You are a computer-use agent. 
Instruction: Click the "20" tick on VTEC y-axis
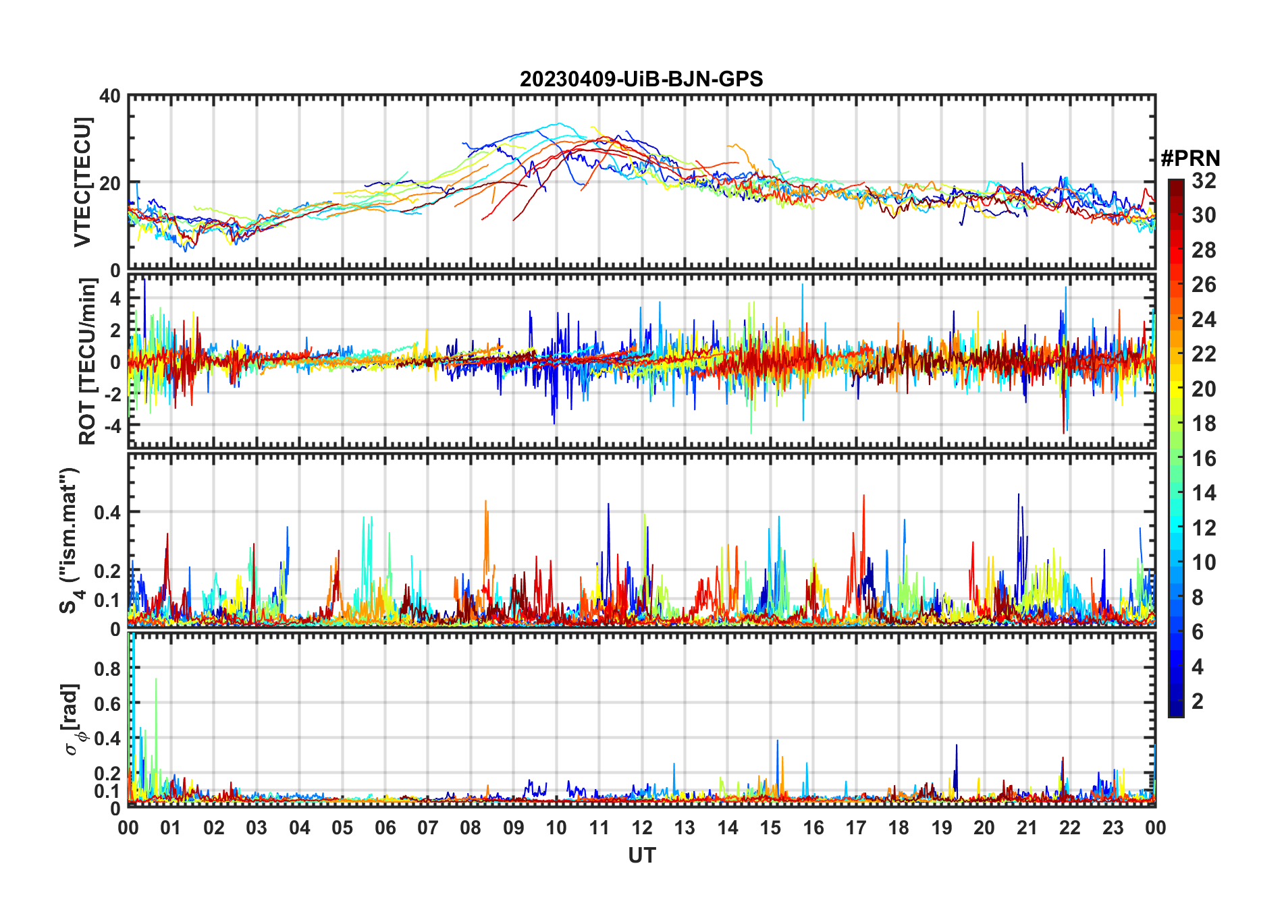(110, 183)
